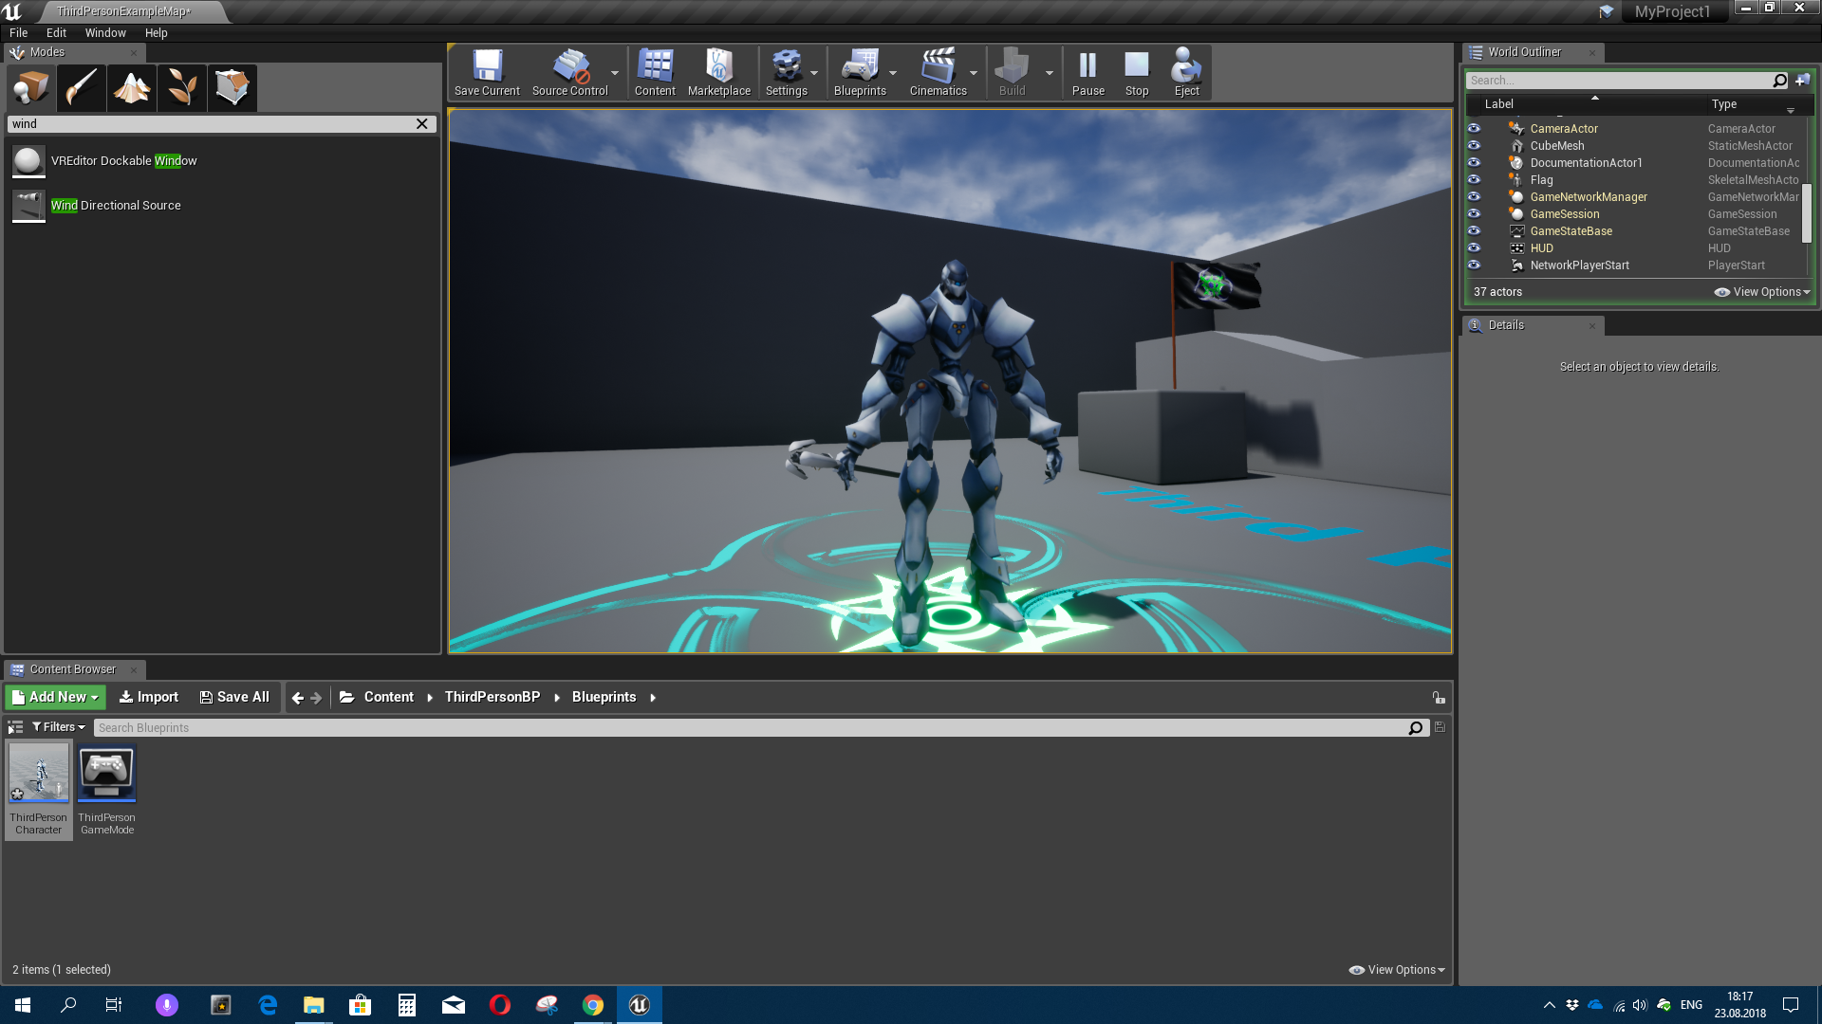Open Marketplace toolbar button
Screen dimensions: 1822x1024
pyautogui.click(x=719, y=73)
